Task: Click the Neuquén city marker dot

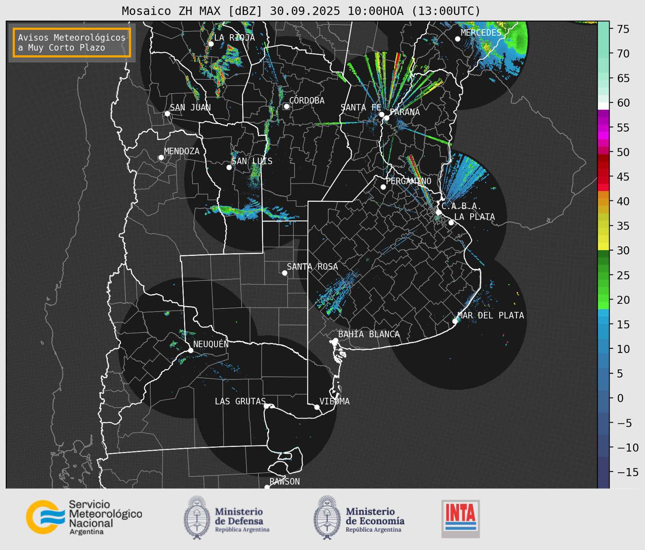Action: [x=190, y=350]
